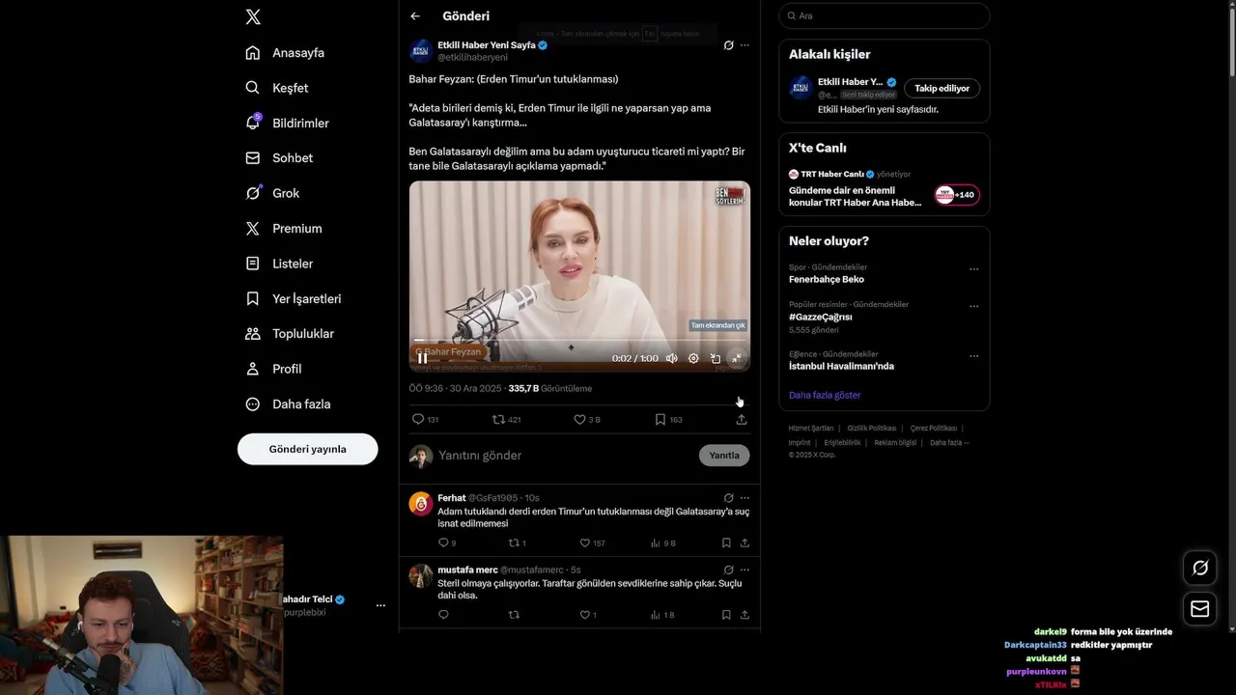
Task: Open options for Fenerbahçe Beko trend
Action: pos(973,269)
